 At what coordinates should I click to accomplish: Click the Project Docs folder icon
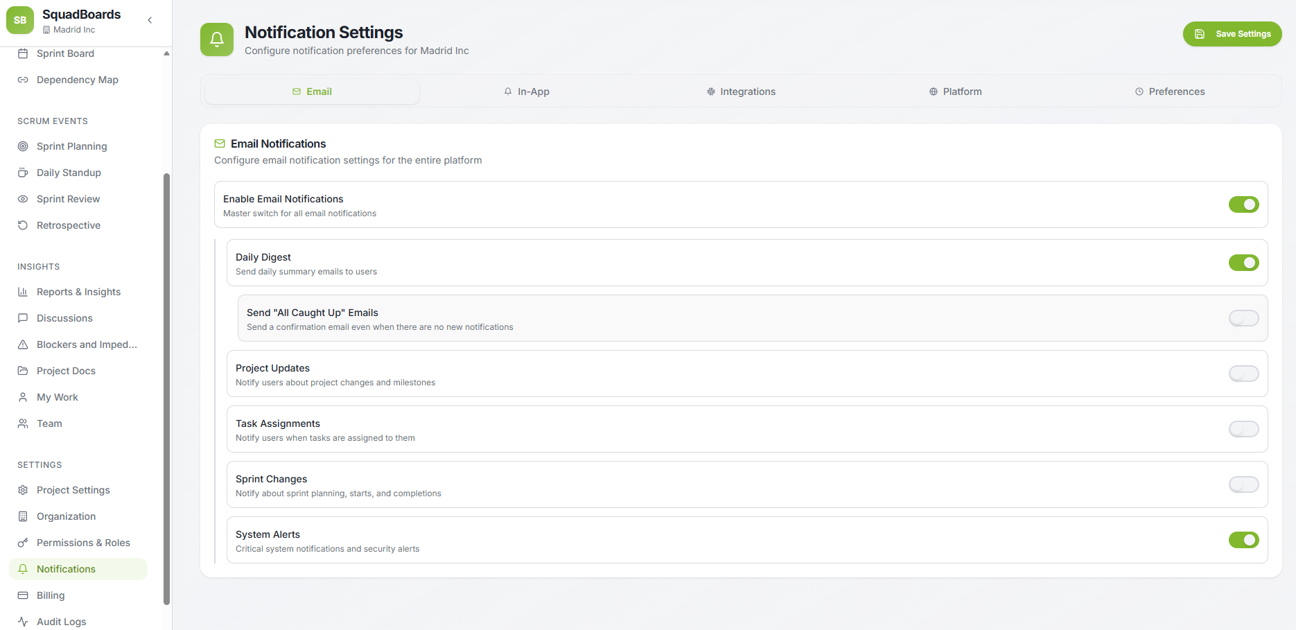click(23, 371)
